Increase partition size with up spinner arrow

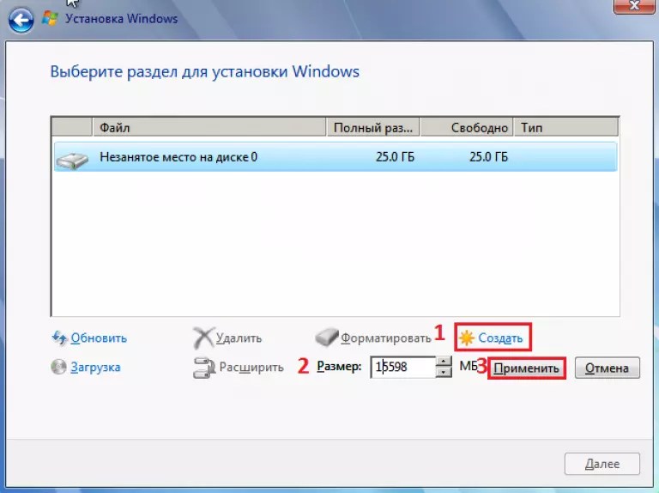(x=444, y=362)
